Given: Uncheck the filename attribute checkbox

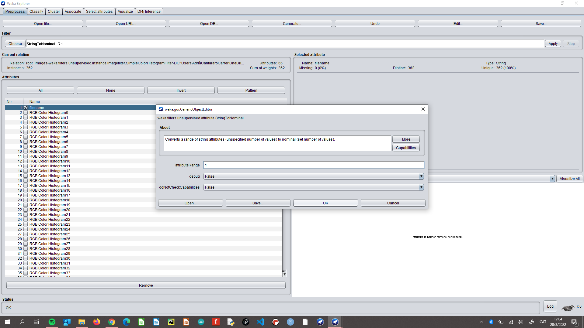Looking at the screenshot, I should (26, 108).
